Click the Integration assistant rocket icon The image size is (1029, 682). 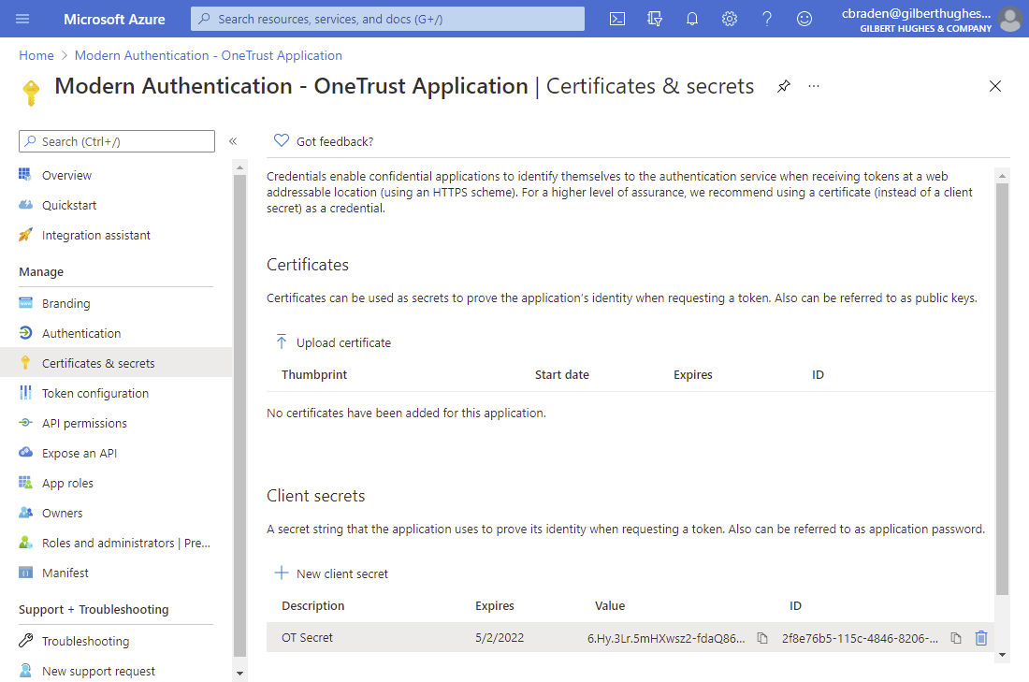[25, 235]
